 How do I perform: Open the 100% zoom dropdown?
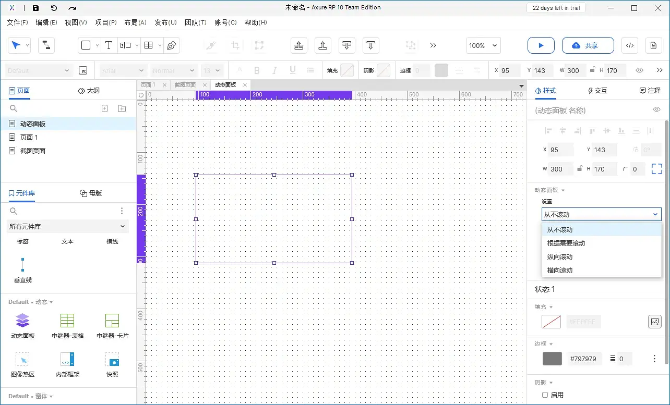pos(483,45)
